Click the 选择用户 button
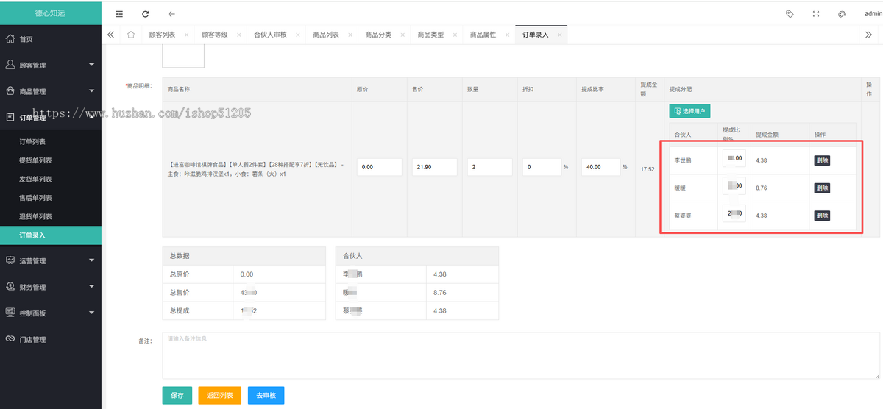This screenshot has height=409, width=883. coord(689,111)
